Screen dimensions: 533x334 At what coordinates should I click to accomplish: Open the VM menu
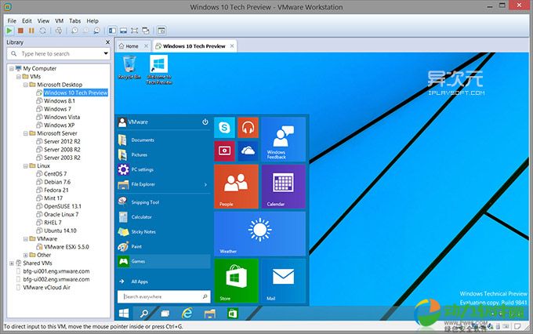(58, 20)
